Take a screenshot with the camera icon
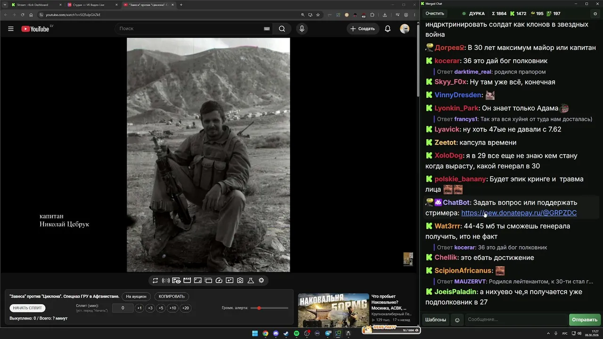Image resolution: width=603 pixels, height=339 pixels. (x=240, y=281)
